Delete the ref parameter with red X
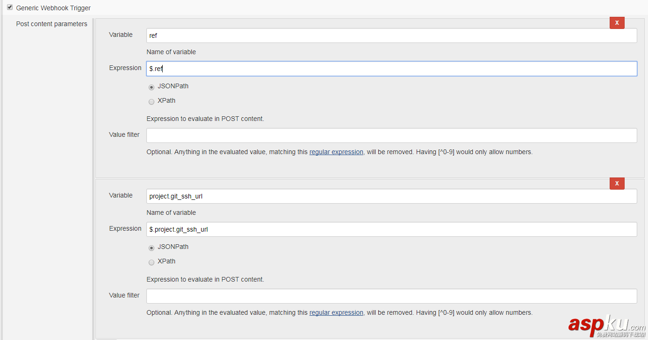The width and height of the screenshot is (648, 340). (617, 22)
